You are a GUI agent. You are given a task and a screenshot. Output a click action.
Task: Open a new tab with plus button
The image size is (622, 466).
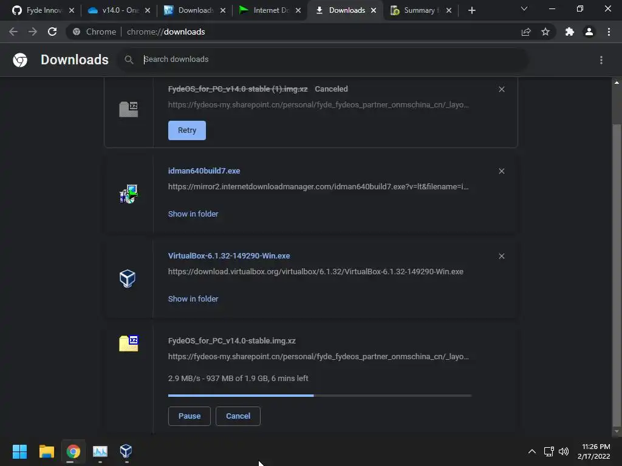(471, 10)
